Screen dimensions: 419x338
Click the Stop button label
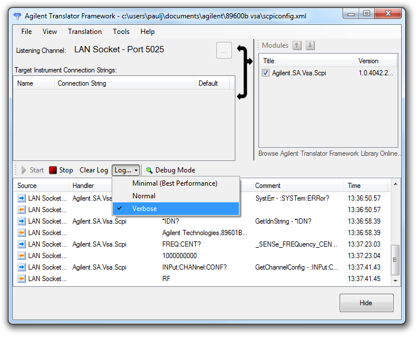coord(66,170)
